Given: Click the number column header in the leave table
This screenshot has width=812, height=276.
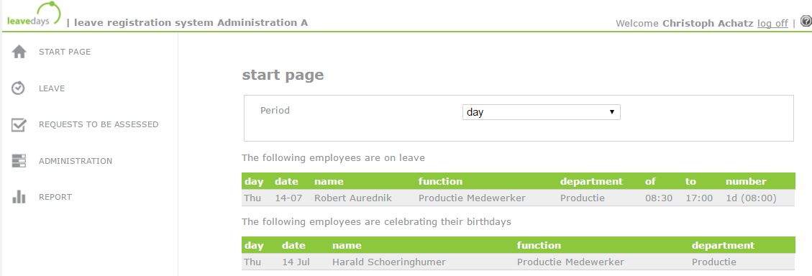Looking at the screenshot, I should (746, 181).
